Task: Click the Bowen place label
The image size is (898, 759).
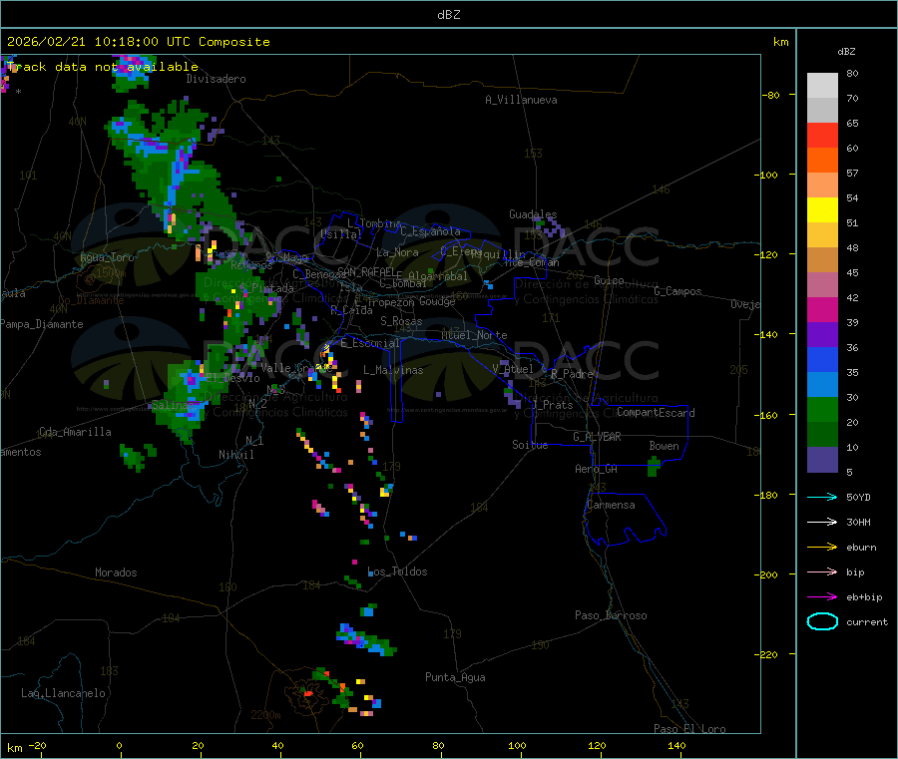Action: pos(665,446)
